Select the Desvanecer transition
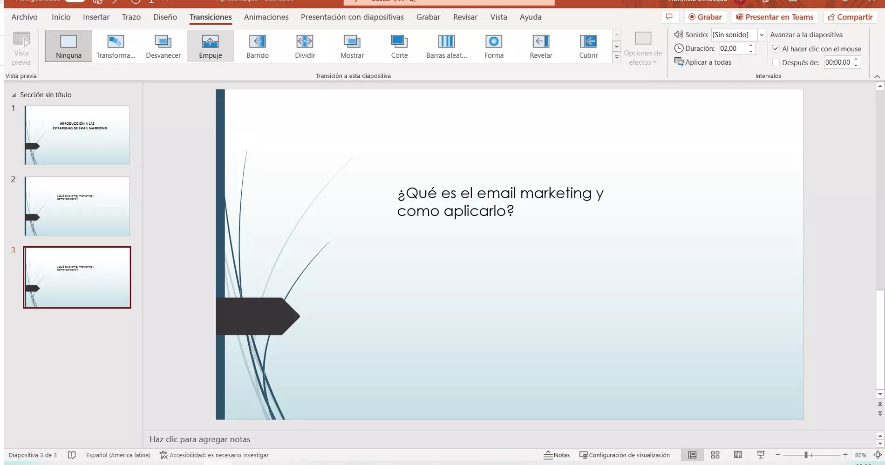 (163, 46)
